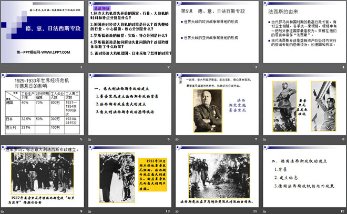Select slide 4 thumbnail 法西斯的由来
This screenshot has width=347, height=214.
(x=304, y=32)
